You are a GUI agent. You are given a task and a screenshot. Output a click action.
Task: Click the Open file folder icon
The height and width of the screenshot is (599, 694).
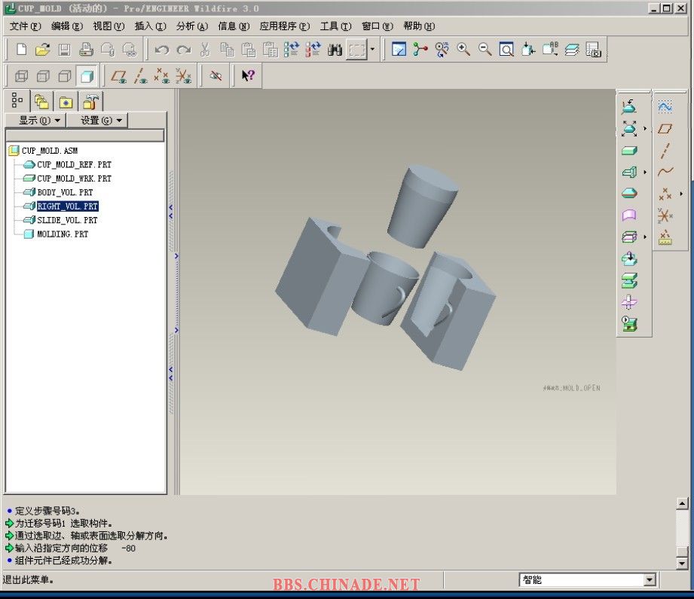(43, 50)
